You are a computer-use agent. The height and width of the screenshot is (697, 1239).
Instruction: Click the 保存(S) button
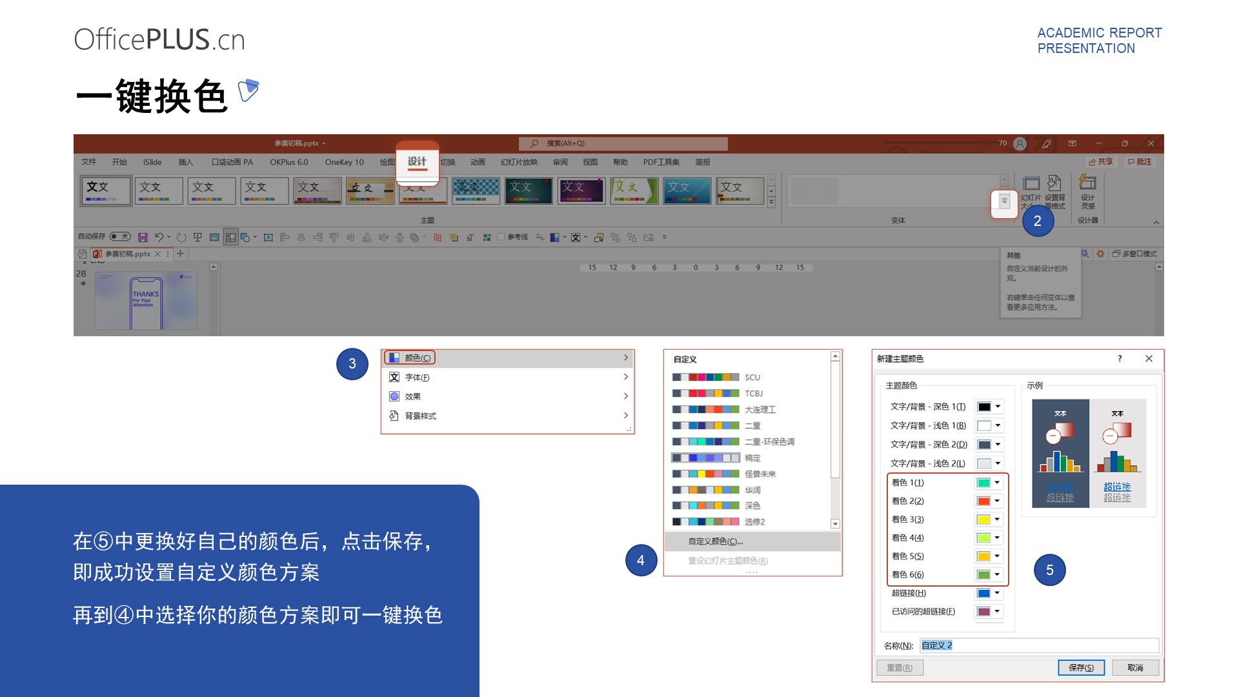tap(1082, 668)
